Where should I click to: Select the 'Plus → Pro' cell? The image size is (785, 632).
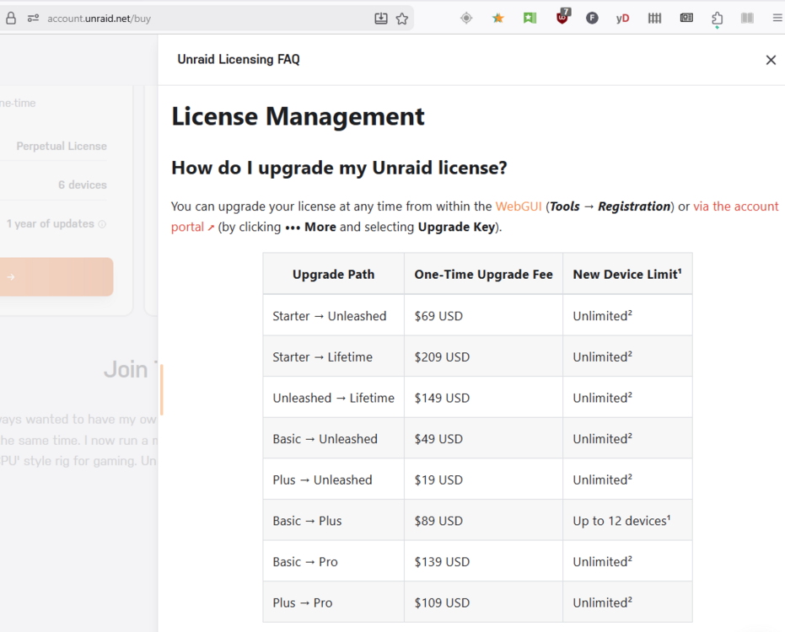pyautogui.click(x=333, y=603)
